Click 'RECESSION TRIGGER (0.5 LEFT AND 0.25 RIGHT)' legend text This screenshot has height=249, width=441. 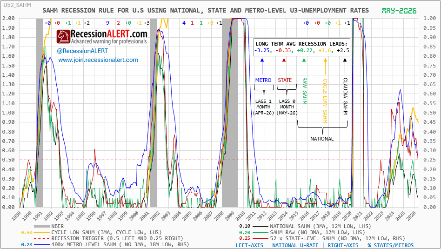click(x=117, y=239)
